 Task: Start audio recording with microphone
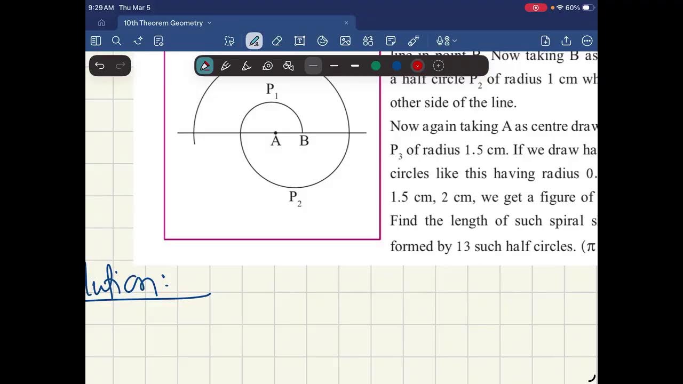click(442, 41)
